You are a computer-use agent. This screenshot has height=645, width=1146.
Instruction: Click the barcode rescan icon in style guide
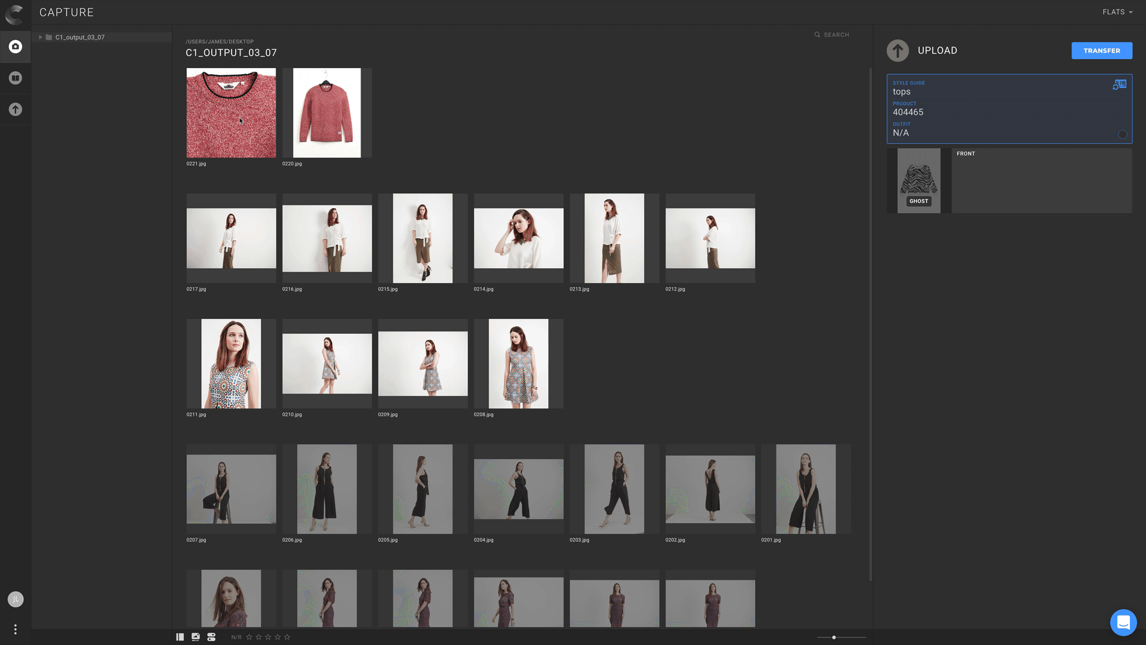click(1119, 85)
